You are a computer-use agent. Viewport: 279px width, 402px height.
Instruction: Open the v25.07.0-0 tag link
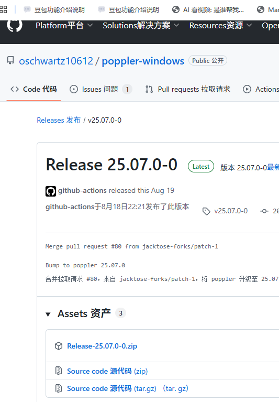click(x=231, y=211)
